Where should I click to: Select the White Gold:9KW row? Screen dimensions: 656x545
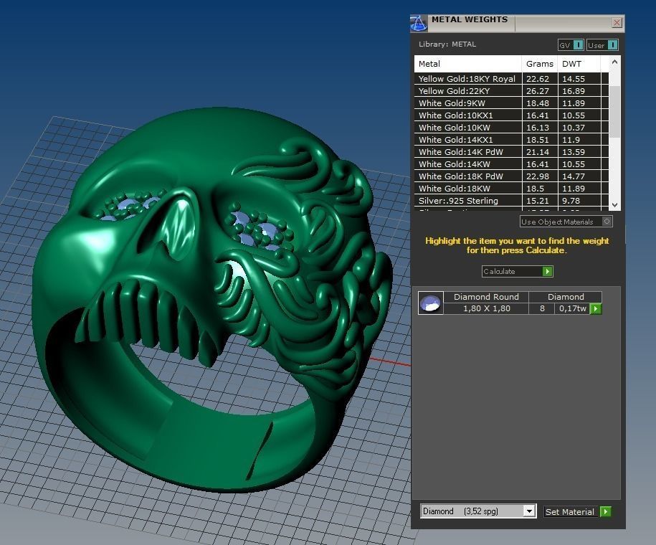point(511,103)
